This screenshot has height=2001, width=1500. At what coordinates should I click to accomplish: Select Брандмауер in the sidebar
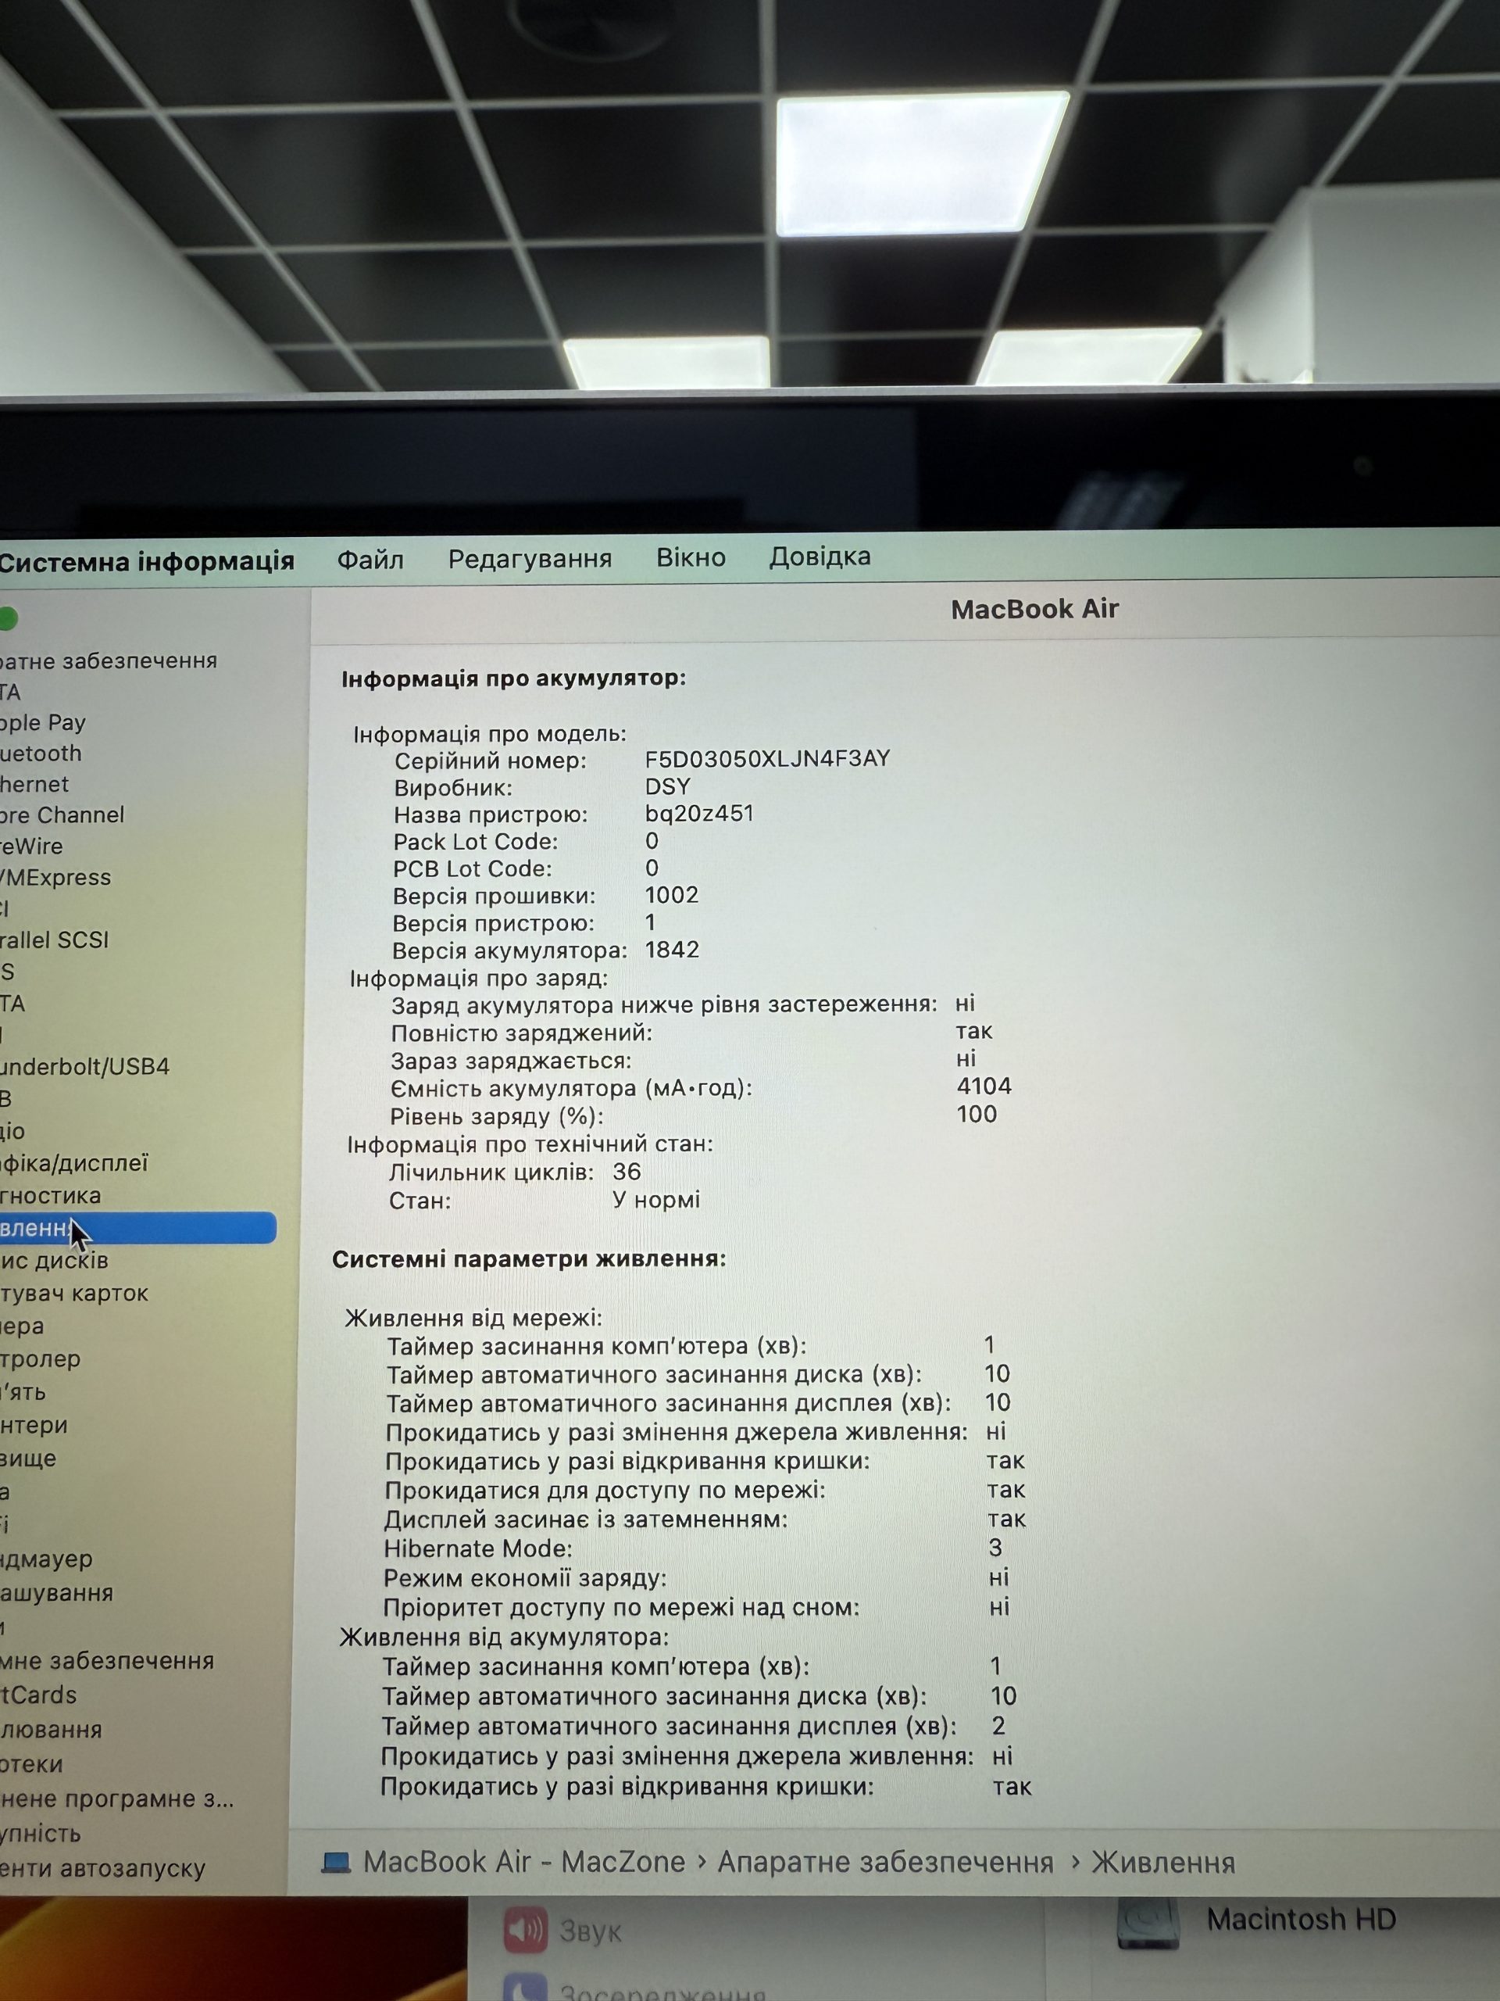tap(47, 1559)
